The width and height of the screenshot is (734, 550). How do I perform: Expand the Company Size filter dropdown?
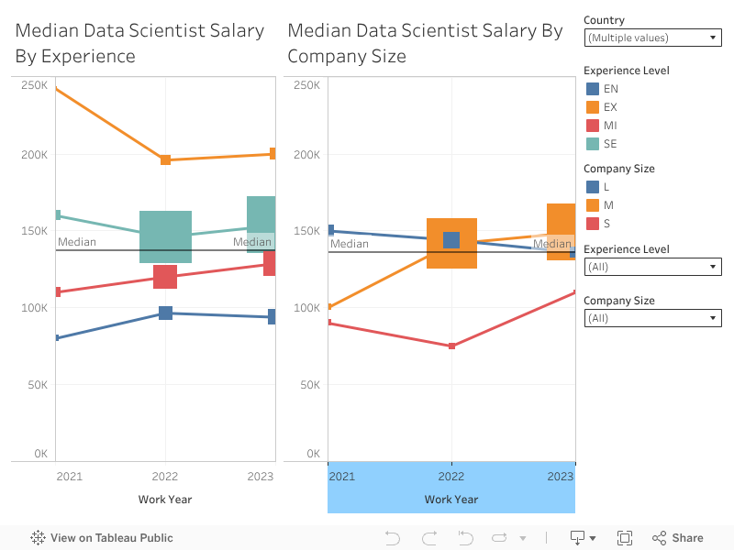point(652,318)
